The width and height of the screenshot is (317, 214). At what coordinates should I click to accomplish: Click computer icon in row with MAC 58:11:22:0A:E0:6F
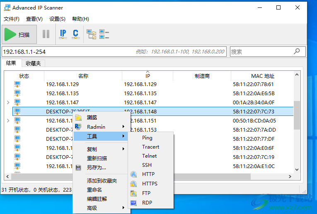coord(17,148)
